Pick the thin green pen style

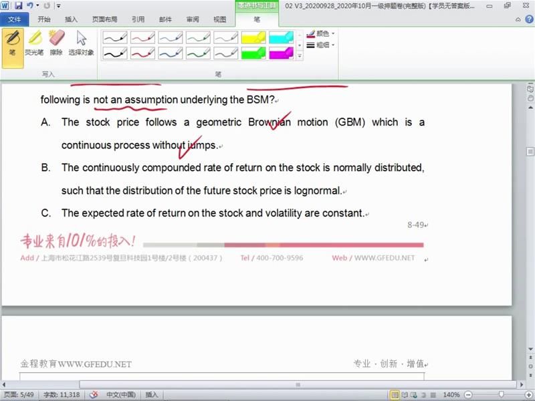[198, 37]
